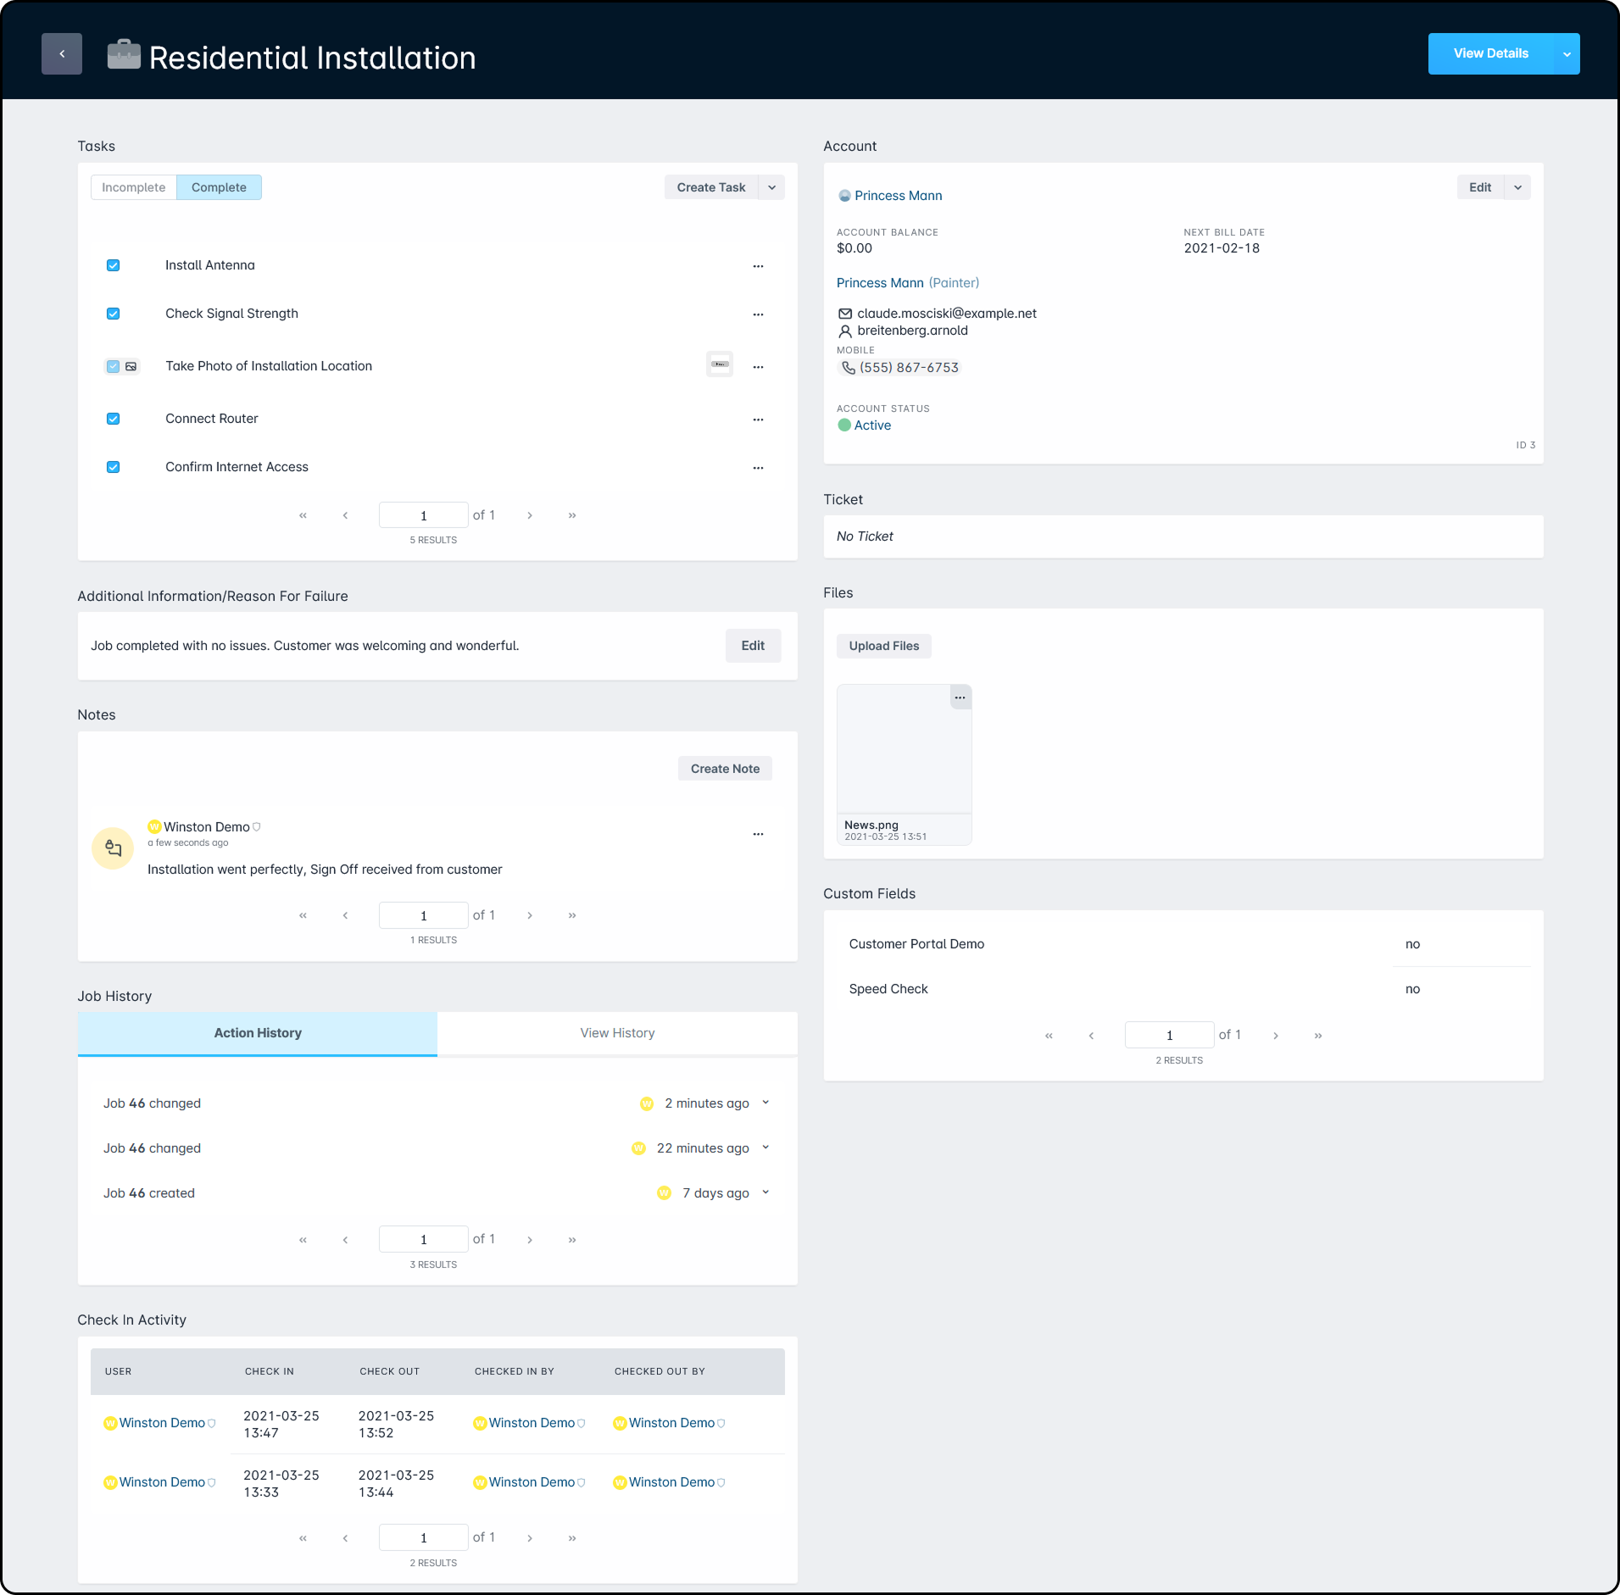Click the note type avatar icon

113,848
